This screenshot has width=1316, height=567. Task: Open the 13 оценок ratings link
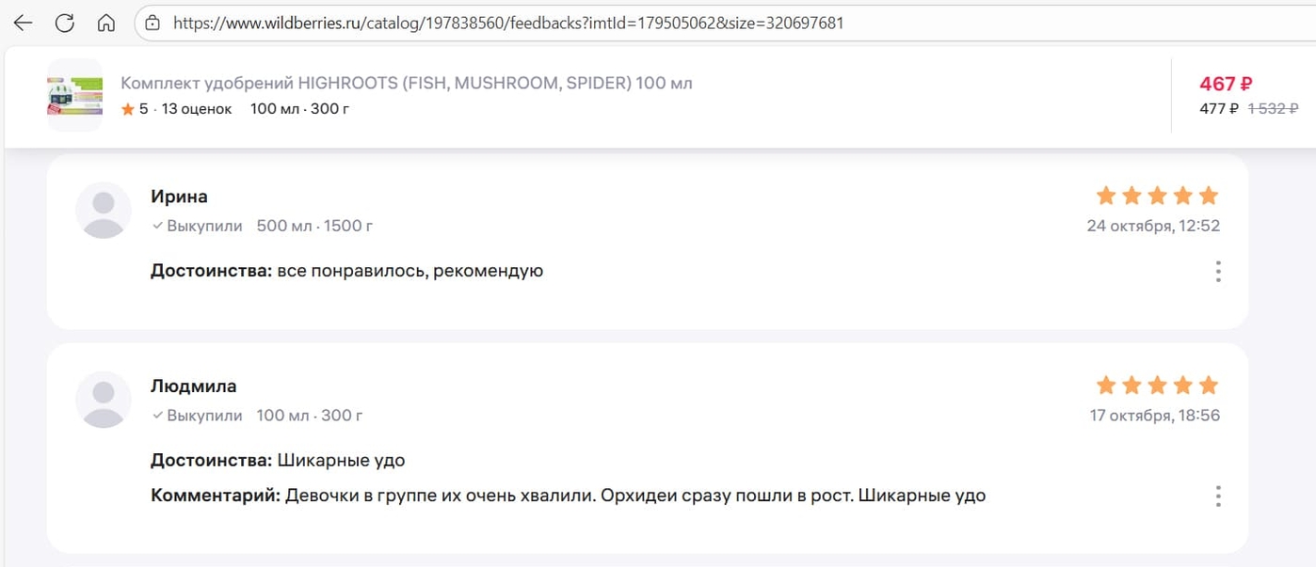point(196,109)
